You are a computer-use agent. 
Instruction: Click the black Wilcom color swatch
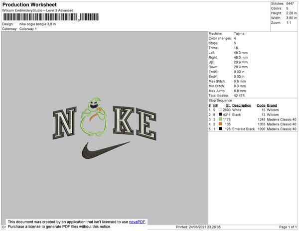220,115
